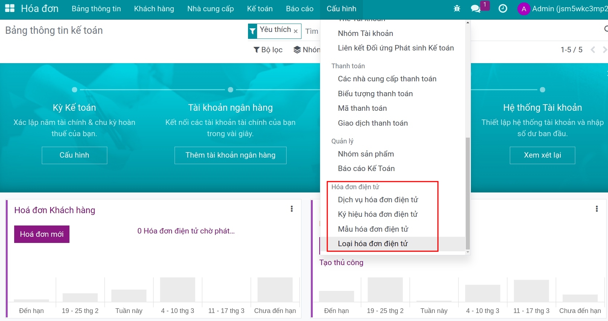Select Ký hiệu hóa đơn điện tử

point(393,214)
